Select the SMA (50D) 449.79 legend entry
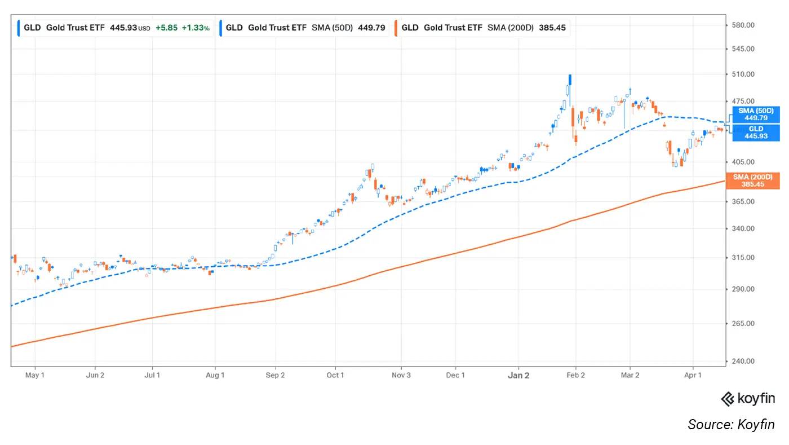The width and height of the screenshot is (789, 445). point(304,28)
